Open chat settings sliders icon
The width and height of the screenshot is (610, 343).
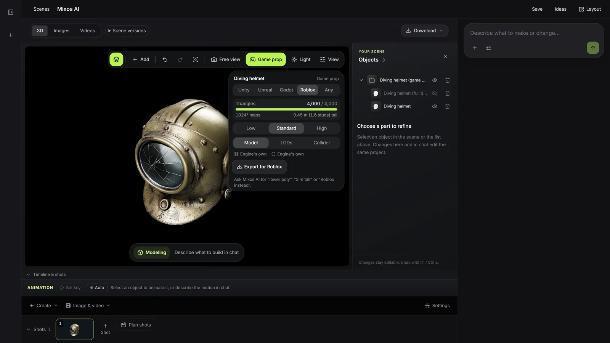tap(488, 48)
